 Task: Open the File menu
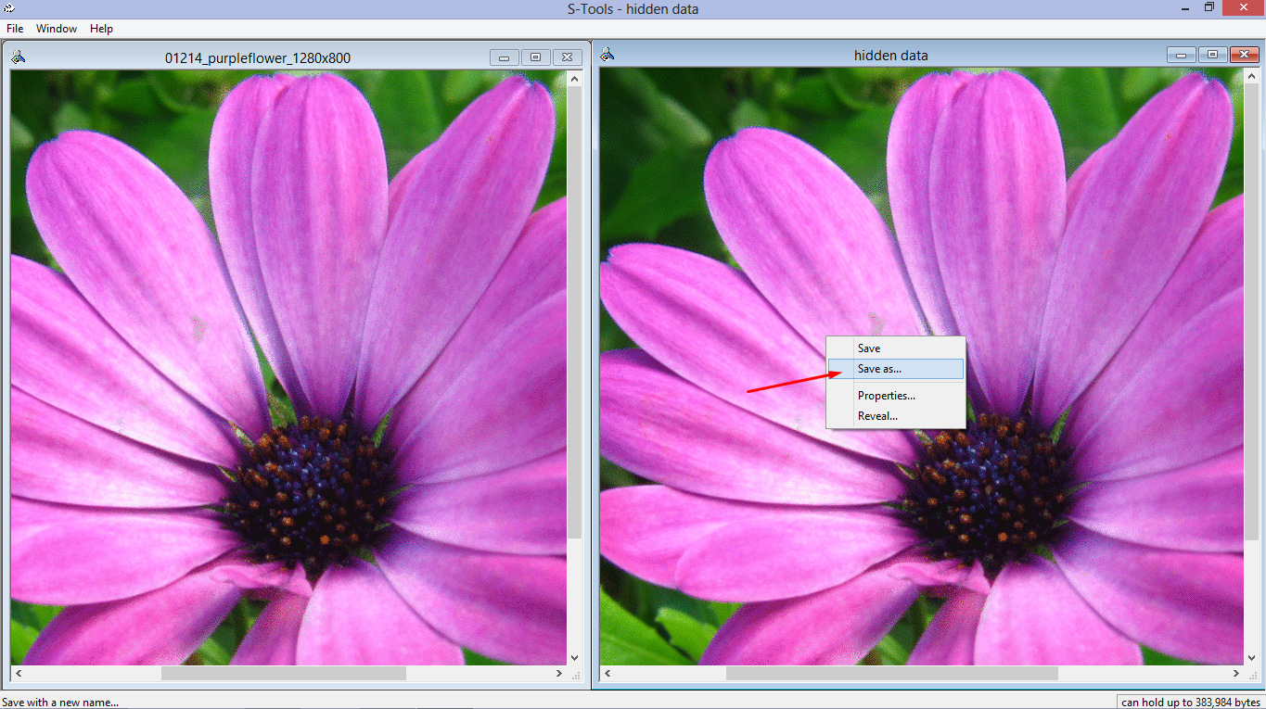click(x=15, y=29)
